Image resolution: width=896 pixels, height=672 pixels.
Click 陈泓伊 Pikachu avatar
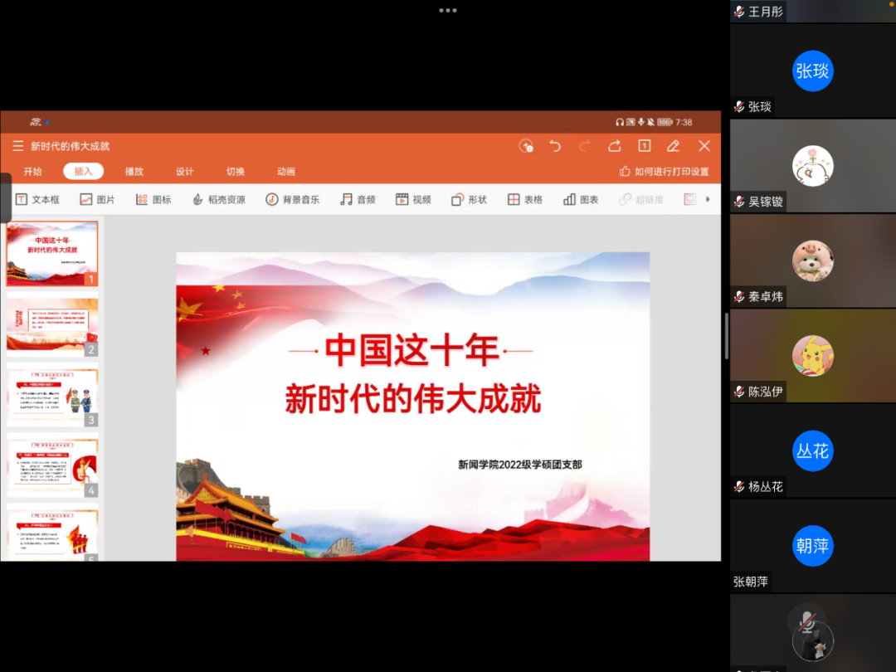[812, 355]
